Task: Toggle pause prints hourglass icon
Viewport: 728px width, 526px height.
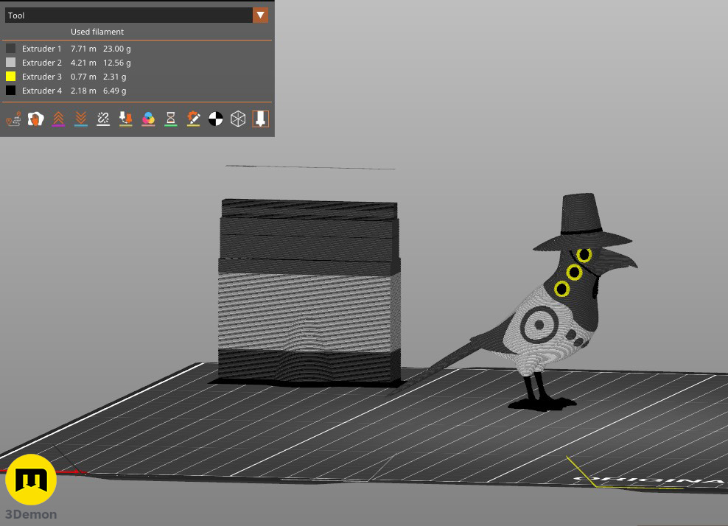Action: 170,119
